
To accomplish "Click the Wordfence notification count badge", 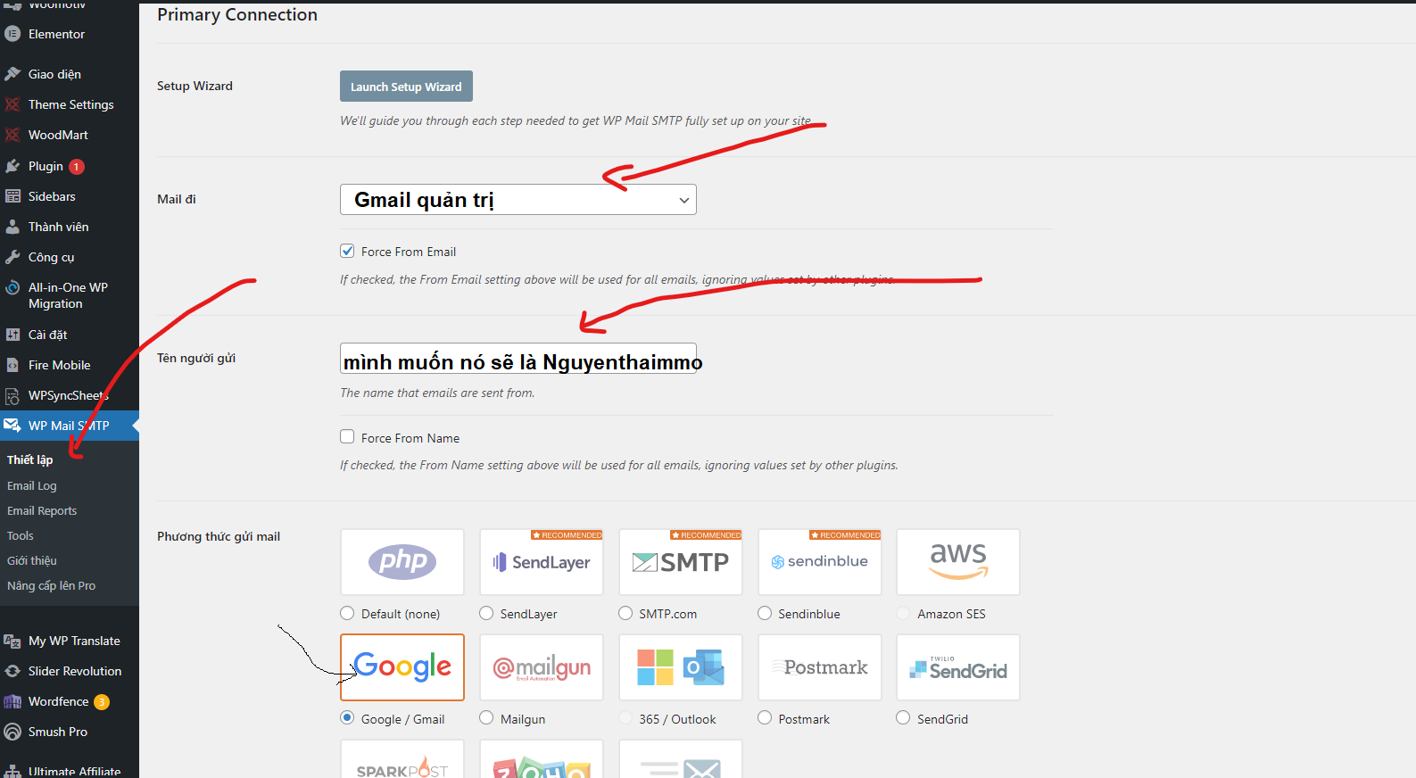I will pyautogui.click(x=102, y=702).
